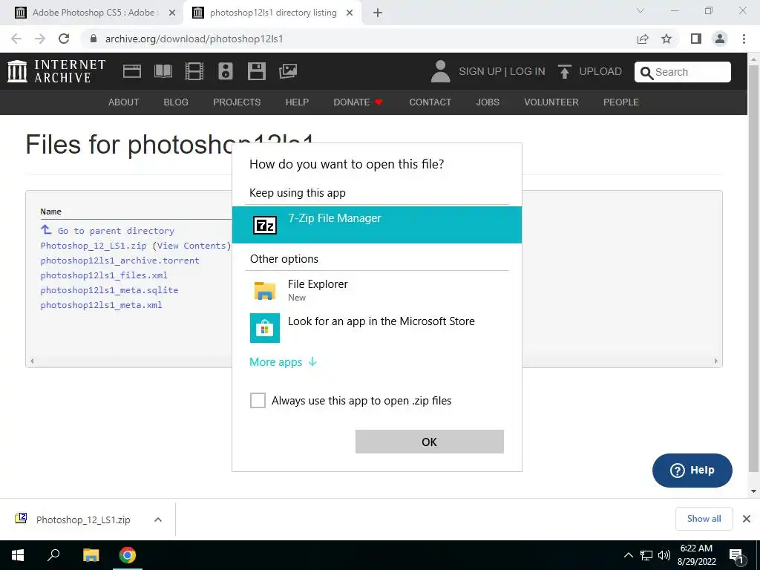
Task: Open the PROJECTS menu item
Action: [x=237, y=102]
